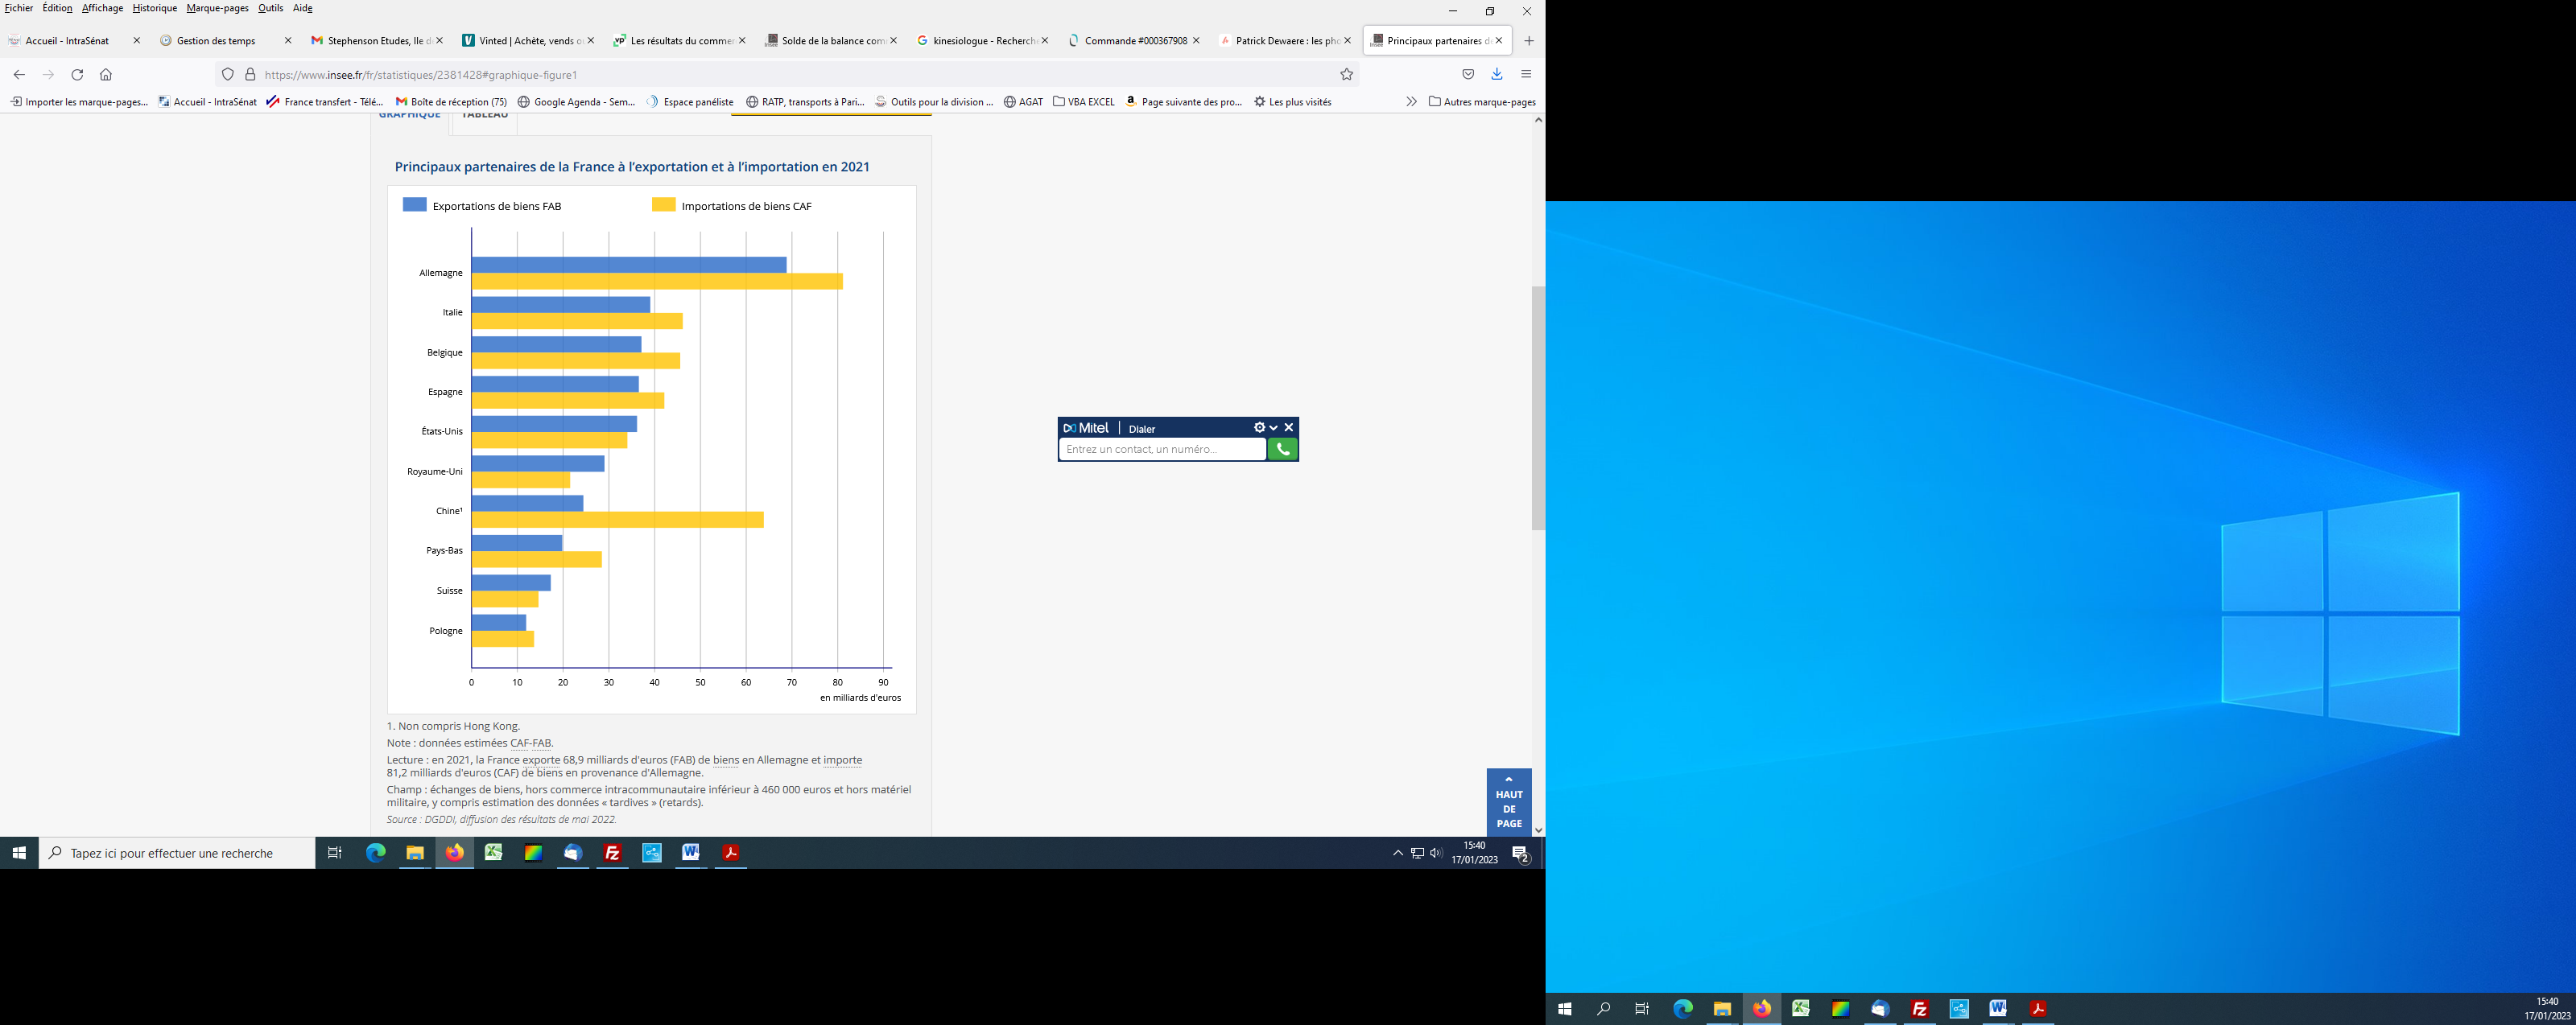Click Mitel contact number input field
This screenshot has width=2576, height=1025.
[1161, 450]
